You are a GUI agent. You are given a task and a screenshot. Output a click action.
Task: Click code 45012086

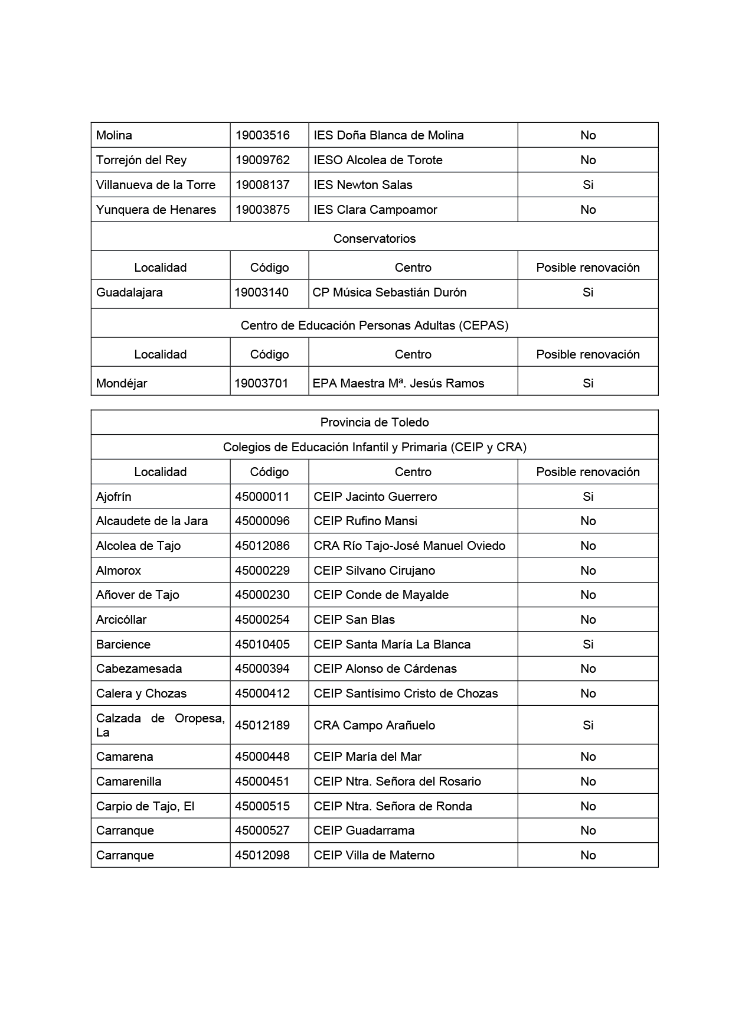(x=263, y=546)
